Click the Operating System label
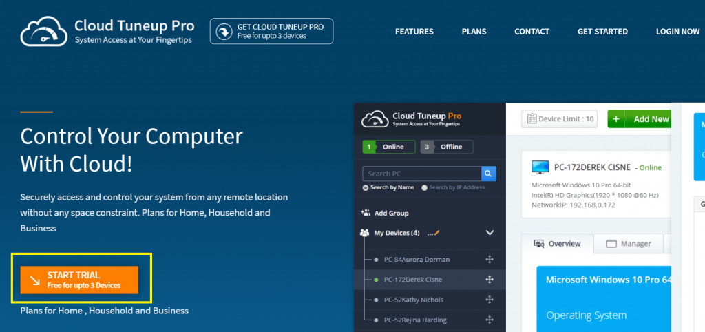This screenshot has width=705, height=332. [x=586, y=315]
